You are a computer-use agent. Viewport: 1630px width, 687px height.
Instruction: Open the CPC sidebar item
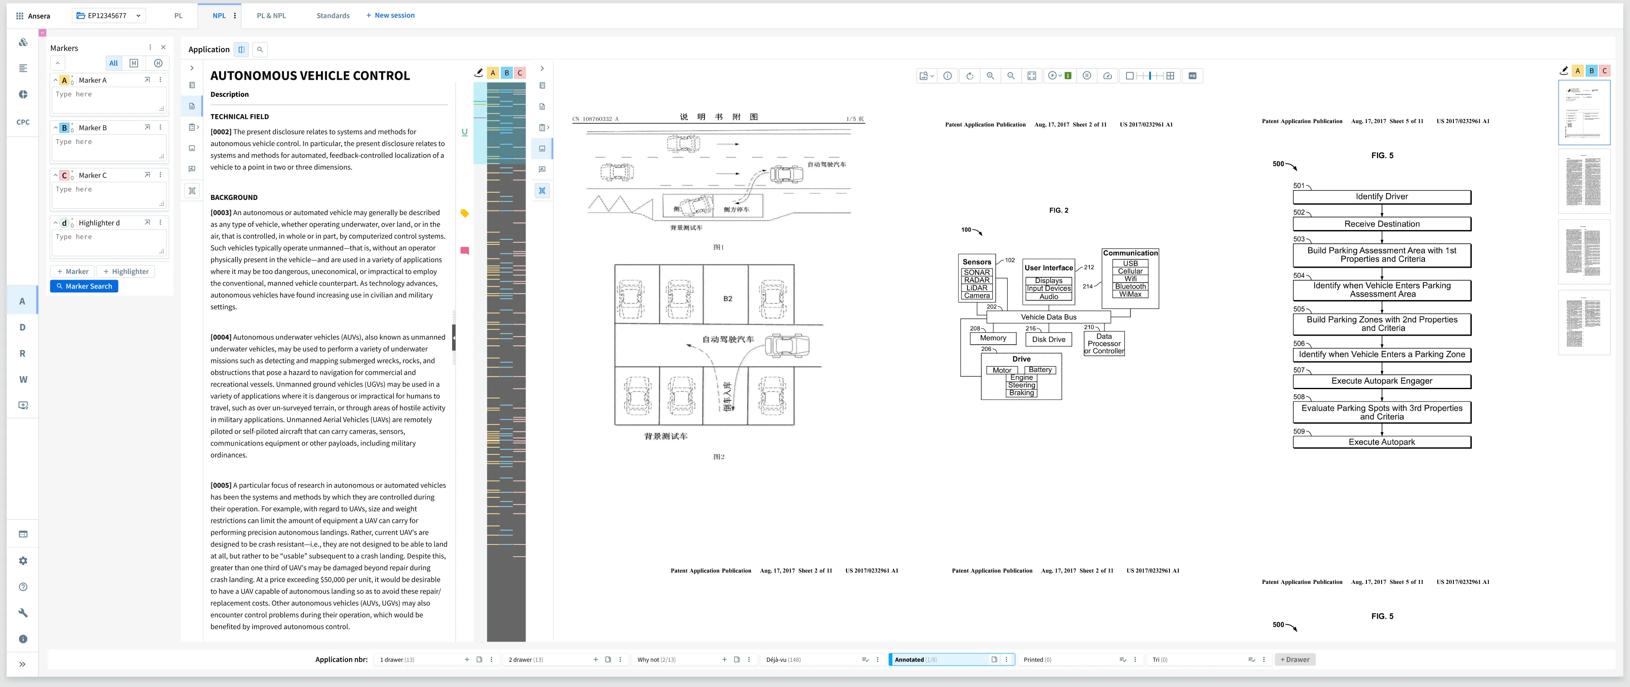click(23, 122)
